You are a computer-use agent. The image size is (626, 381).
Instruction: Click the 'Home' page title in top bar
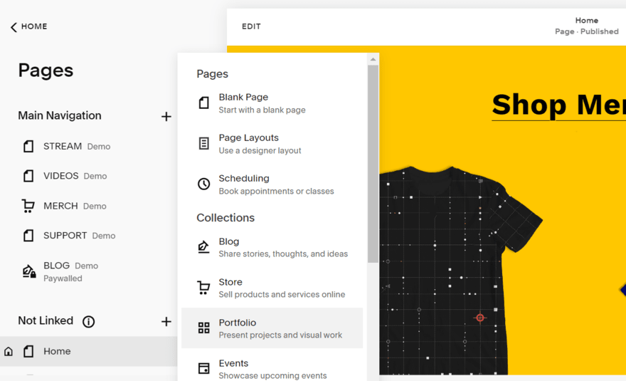pyautogui.click(x=586, y=21)
